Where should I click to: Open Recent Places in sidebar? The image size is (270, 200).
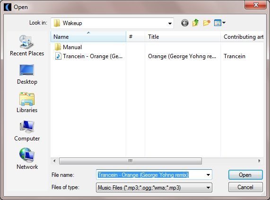pos(27,45)
